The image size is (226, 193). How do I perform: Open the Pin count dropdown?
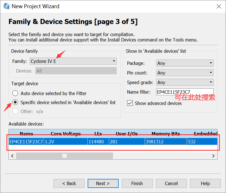click(185, 73)
